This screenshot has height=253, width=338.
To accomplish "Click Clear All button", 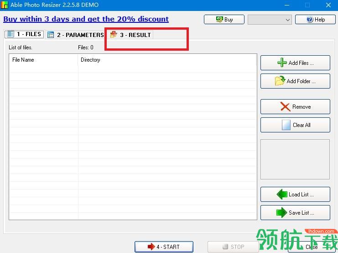I will click(295, 125).
